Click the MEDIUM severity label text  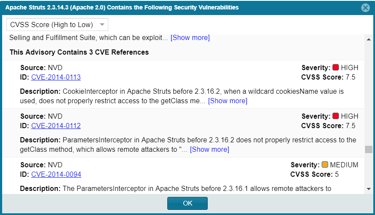pos(344,165)
